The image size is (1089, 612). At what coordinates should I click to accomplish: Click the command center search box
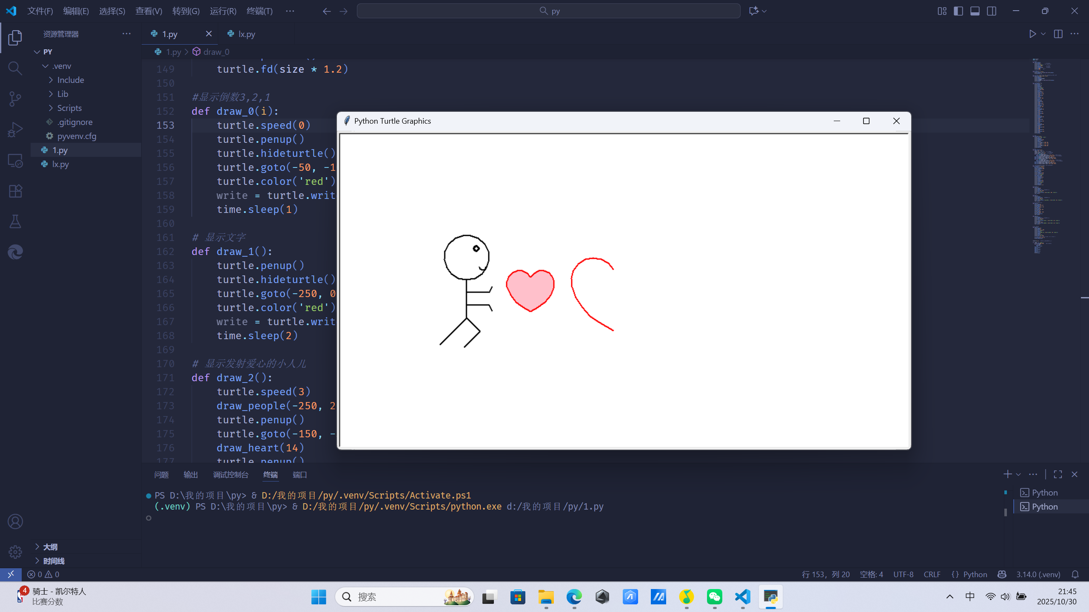pyautogui.click(x=549, y=11)
